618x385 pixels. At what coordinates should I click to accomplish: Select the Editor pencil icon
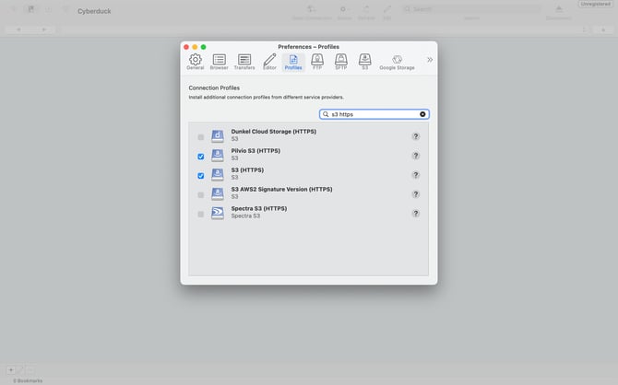pyautogui.click(x=269, y=60)
